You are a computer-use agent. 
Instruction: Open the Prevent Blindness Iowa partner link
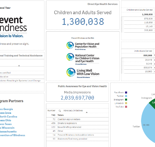coord(5,113)
